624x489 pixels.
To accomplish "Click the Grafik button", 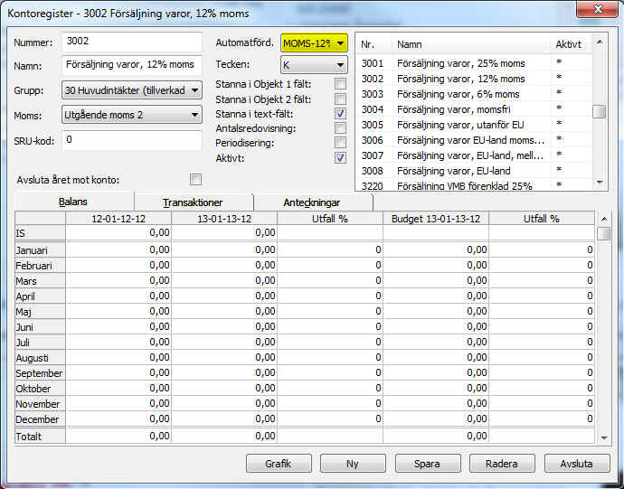I will [279, 464].
